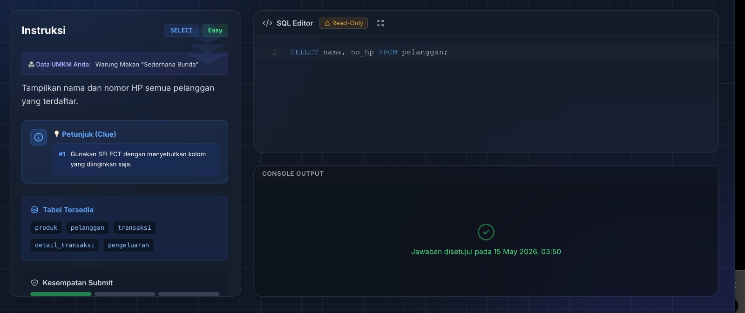The image size is (745, 313).
Task: Click the clue #1 hint text
Action: coord(138,159)
